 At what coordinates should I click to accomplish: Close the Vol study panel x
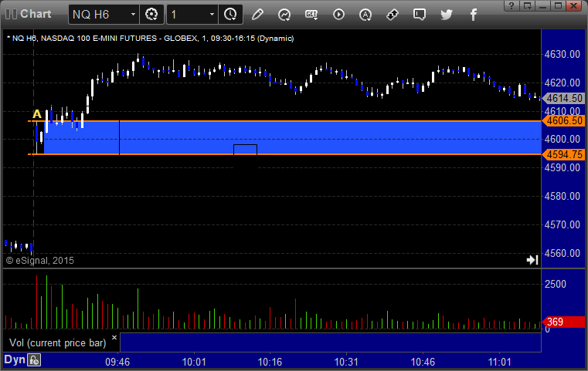(114, 338)
